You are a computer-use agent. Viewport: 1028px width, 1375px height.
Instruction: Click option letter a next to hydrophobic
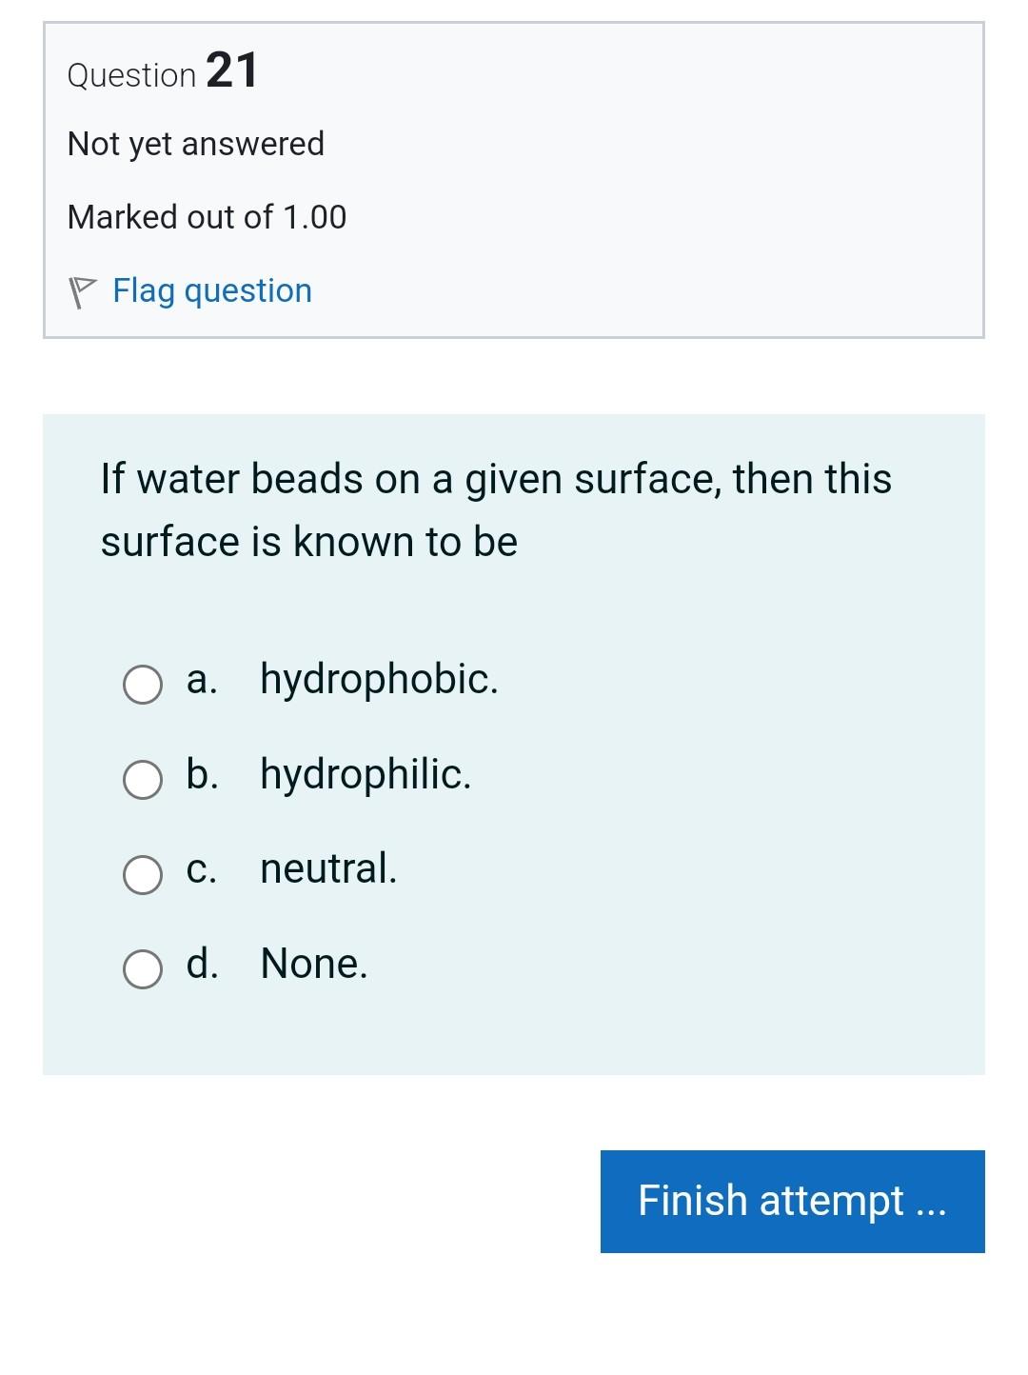tap(201, 679)
